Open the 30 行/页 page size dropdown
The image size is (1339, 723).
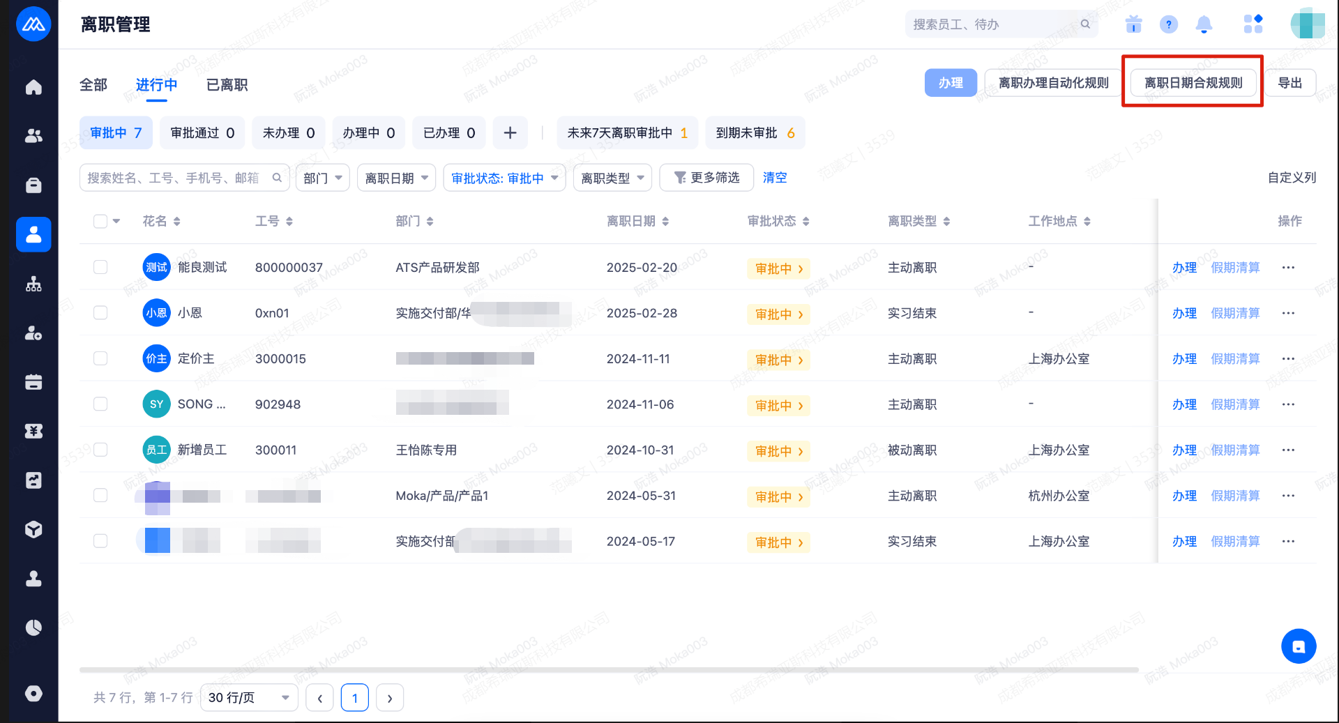249,698
